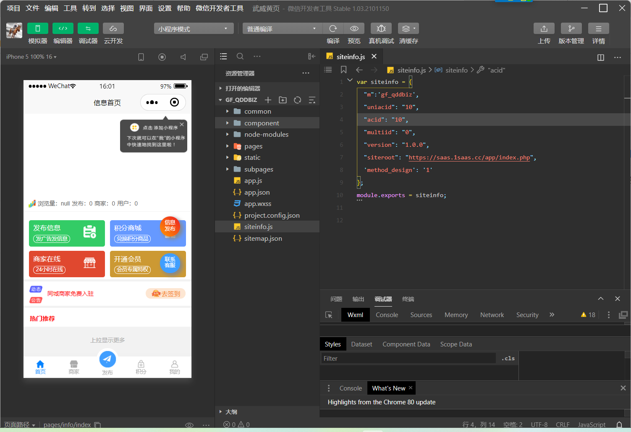Toggle the Debugger panel button
The height and width of the screenshot is (432, 631).
click(88, 28)
